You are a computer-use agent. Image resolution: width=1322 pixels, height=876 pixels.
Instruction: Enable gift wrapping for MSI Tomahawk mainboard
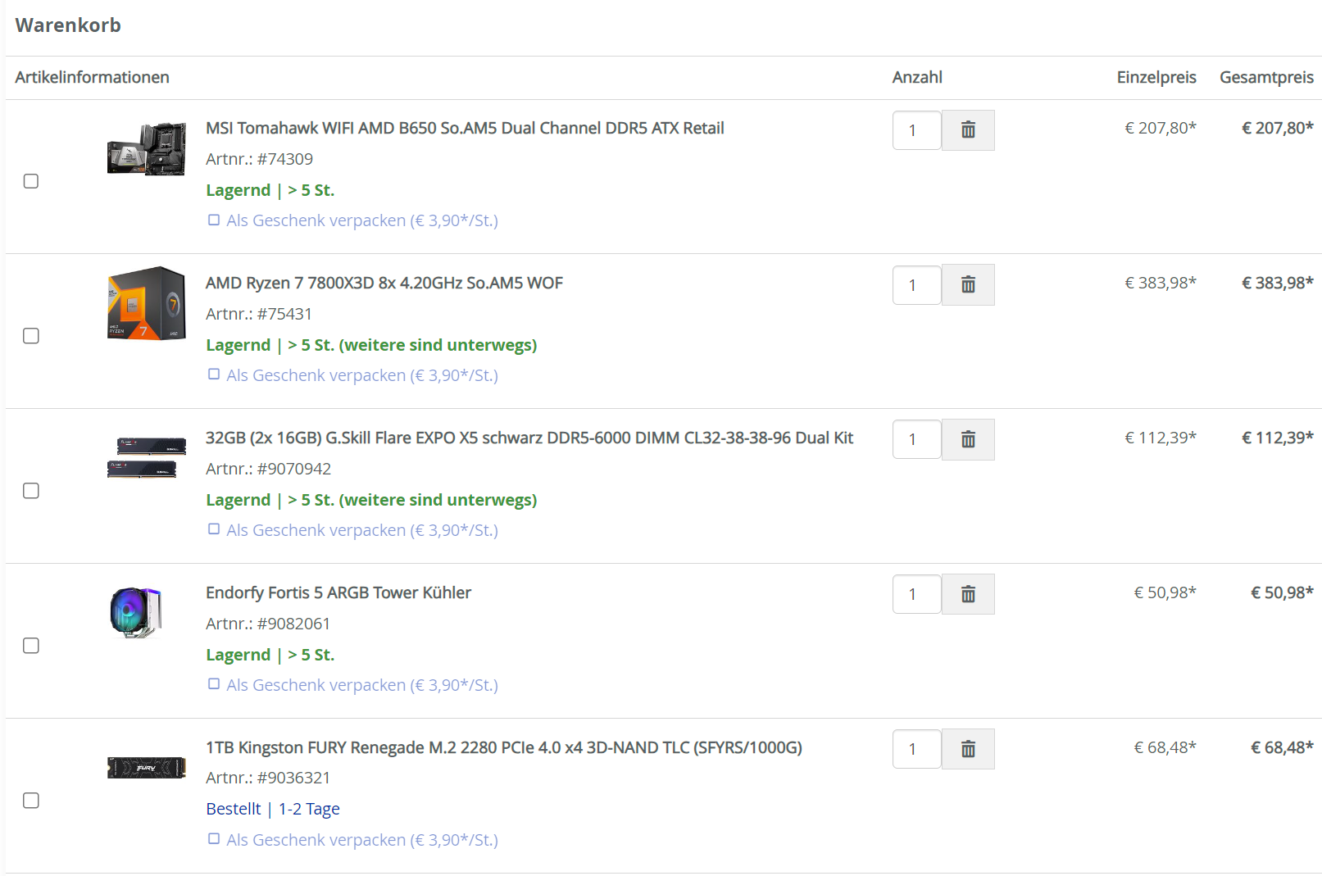(214, 220)
